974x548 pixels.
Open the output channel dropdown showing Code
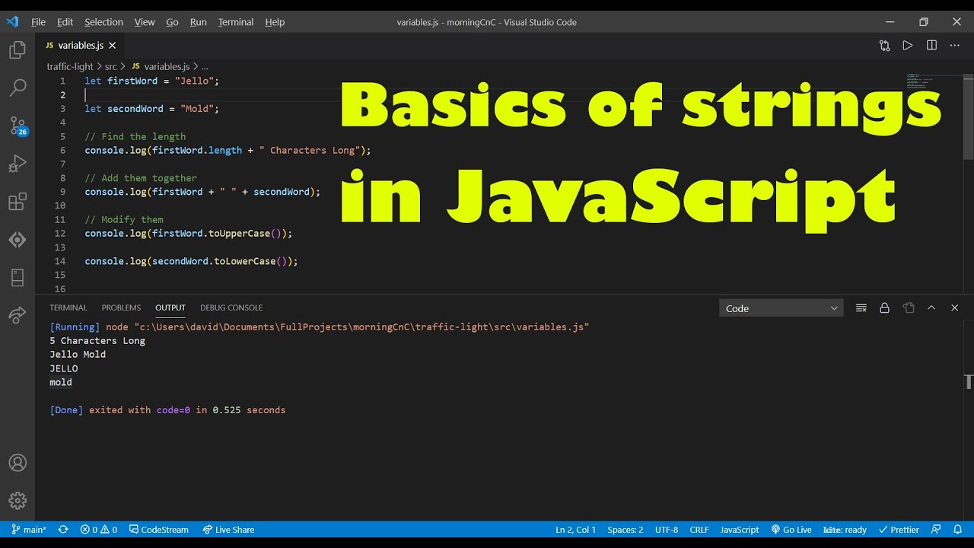tap(781, 308)
